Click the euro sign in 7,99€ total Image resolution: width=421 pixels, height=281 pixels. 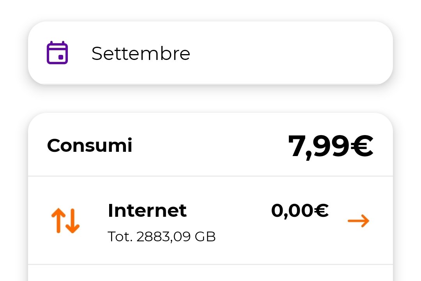[361, 146]
